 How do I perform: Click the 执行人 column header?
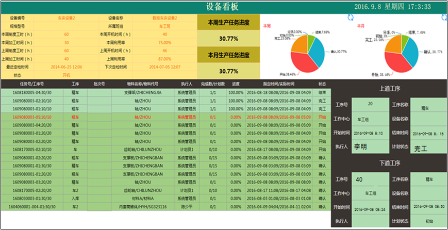187,84
